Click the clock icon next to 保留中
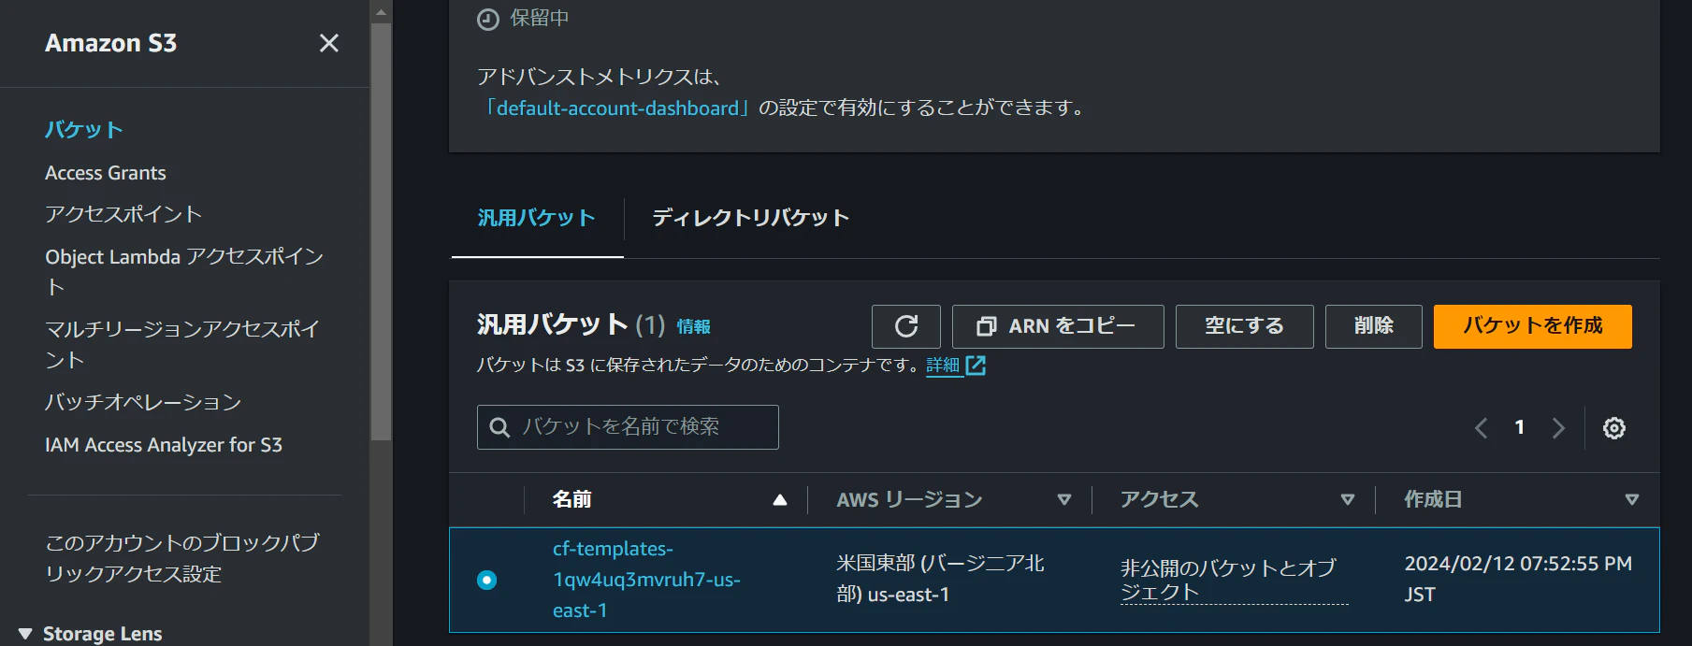Screen dimensions: 1692x646 [x=488, y=20]
